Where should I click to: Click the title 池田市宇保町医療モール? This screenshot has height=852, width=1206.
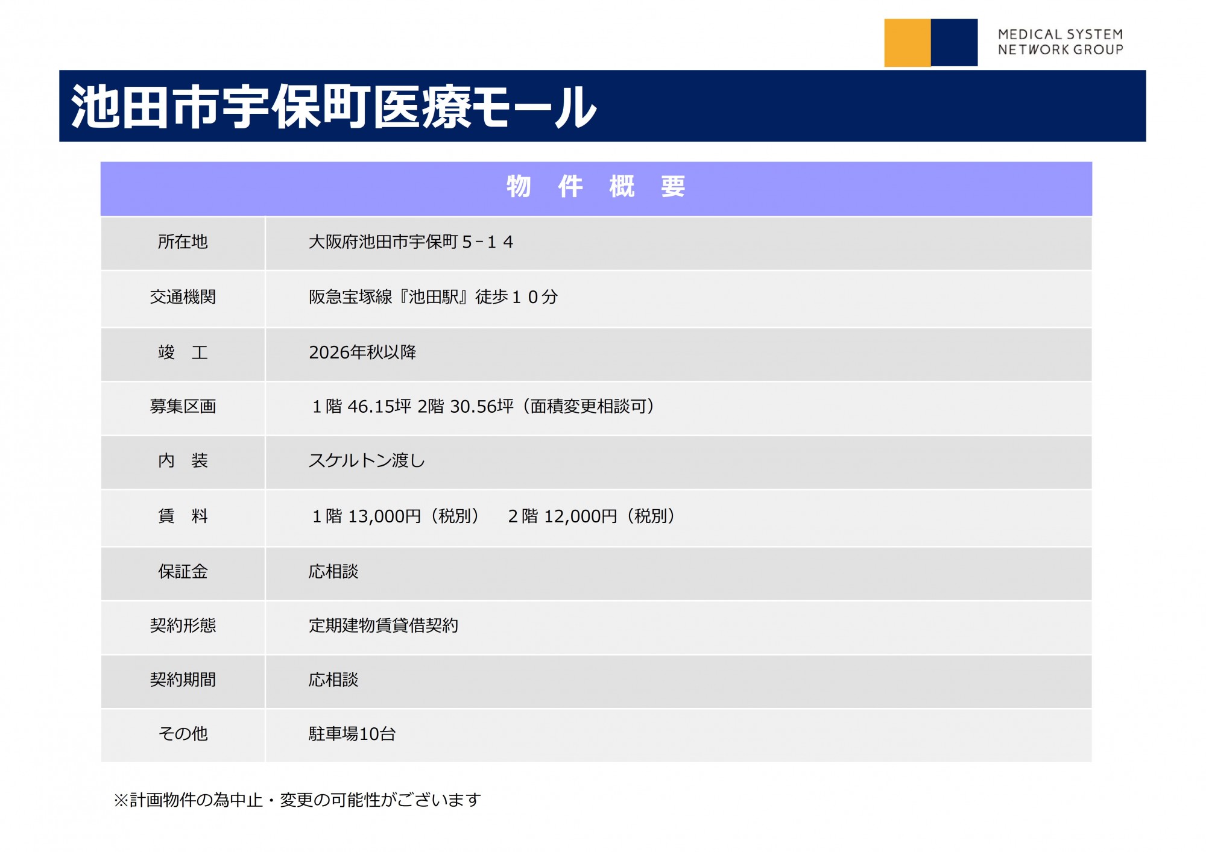(x=333, y=107)
